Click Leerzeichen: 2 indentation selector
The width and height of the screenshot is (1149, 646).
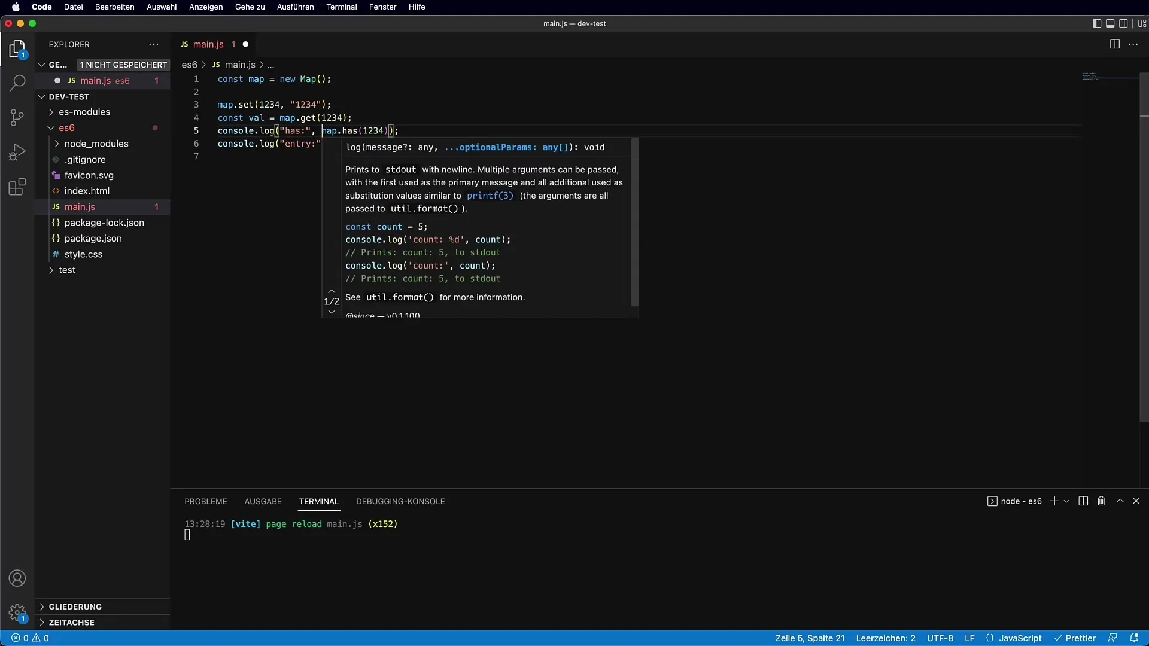886,638
